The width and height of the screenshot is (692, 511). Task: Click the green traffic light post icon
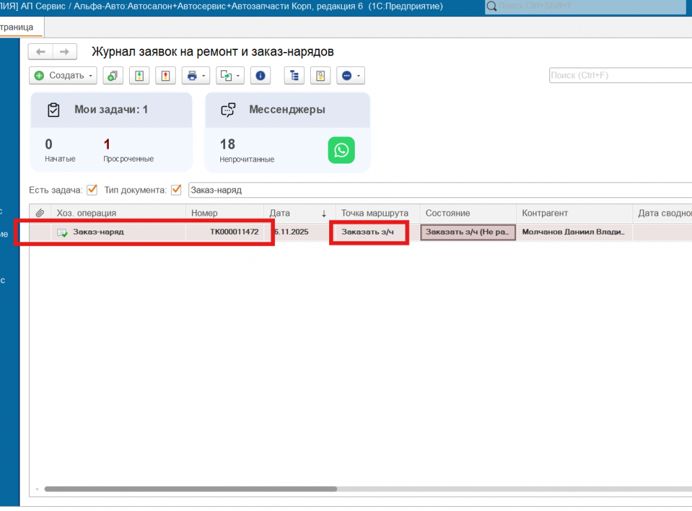click(x=139, y=76)
